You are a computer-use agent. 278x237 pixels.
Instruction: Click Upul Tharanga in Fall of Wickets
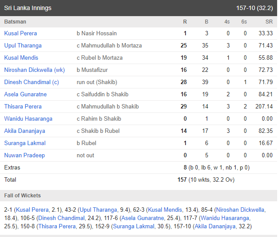(98, 210)
